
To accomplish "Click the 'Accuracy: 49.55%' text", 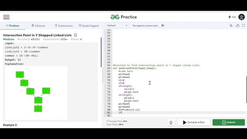I will click(x=29, y=39).
